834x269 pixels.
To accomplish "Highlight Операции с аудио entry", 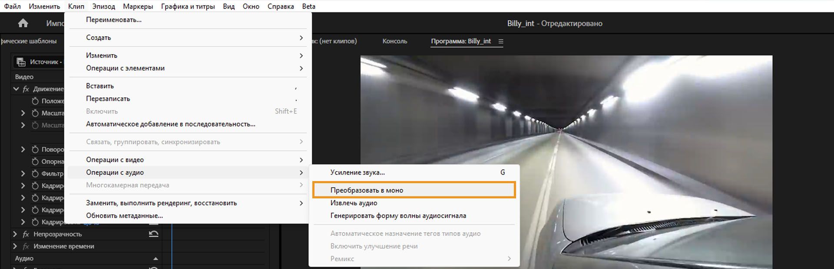I will 188,172.
